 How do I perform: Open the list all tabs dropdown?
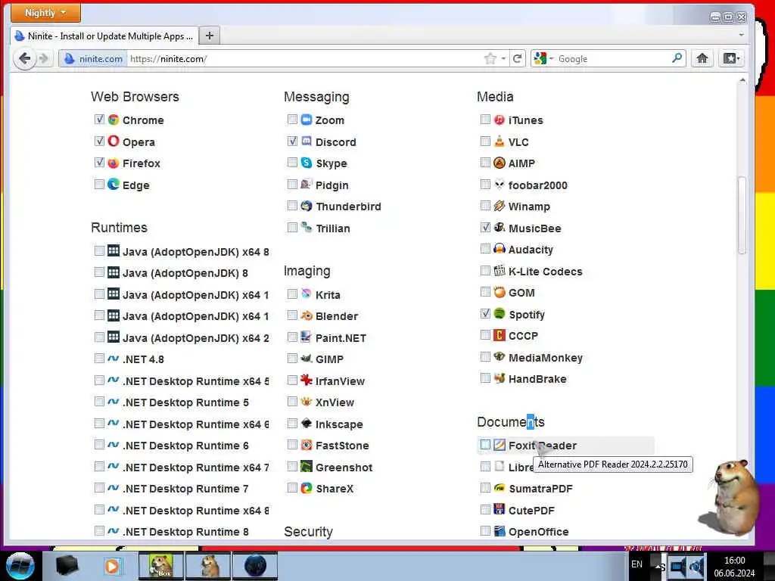click(741, 35)
